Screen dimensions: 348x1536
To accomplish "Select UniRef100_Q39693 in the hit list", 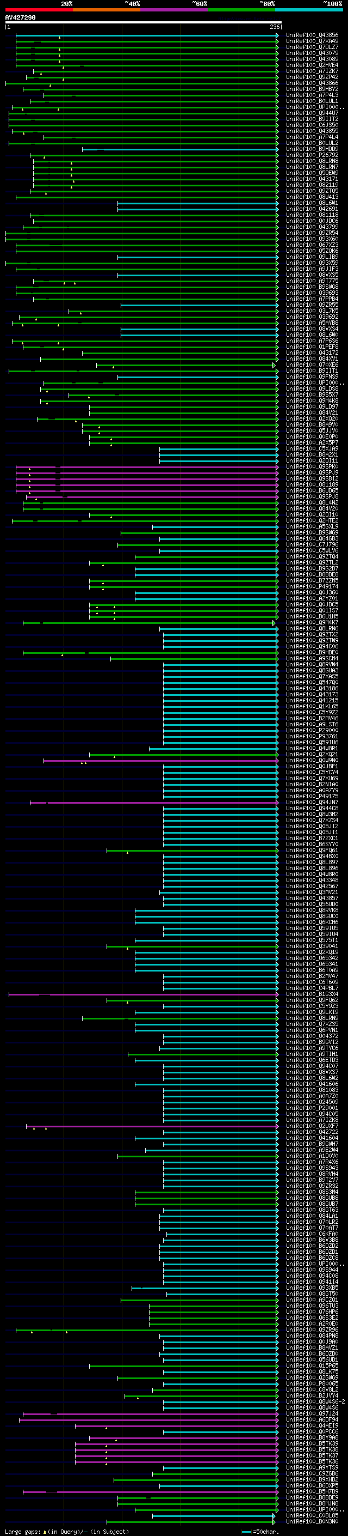I will (312, 293).
